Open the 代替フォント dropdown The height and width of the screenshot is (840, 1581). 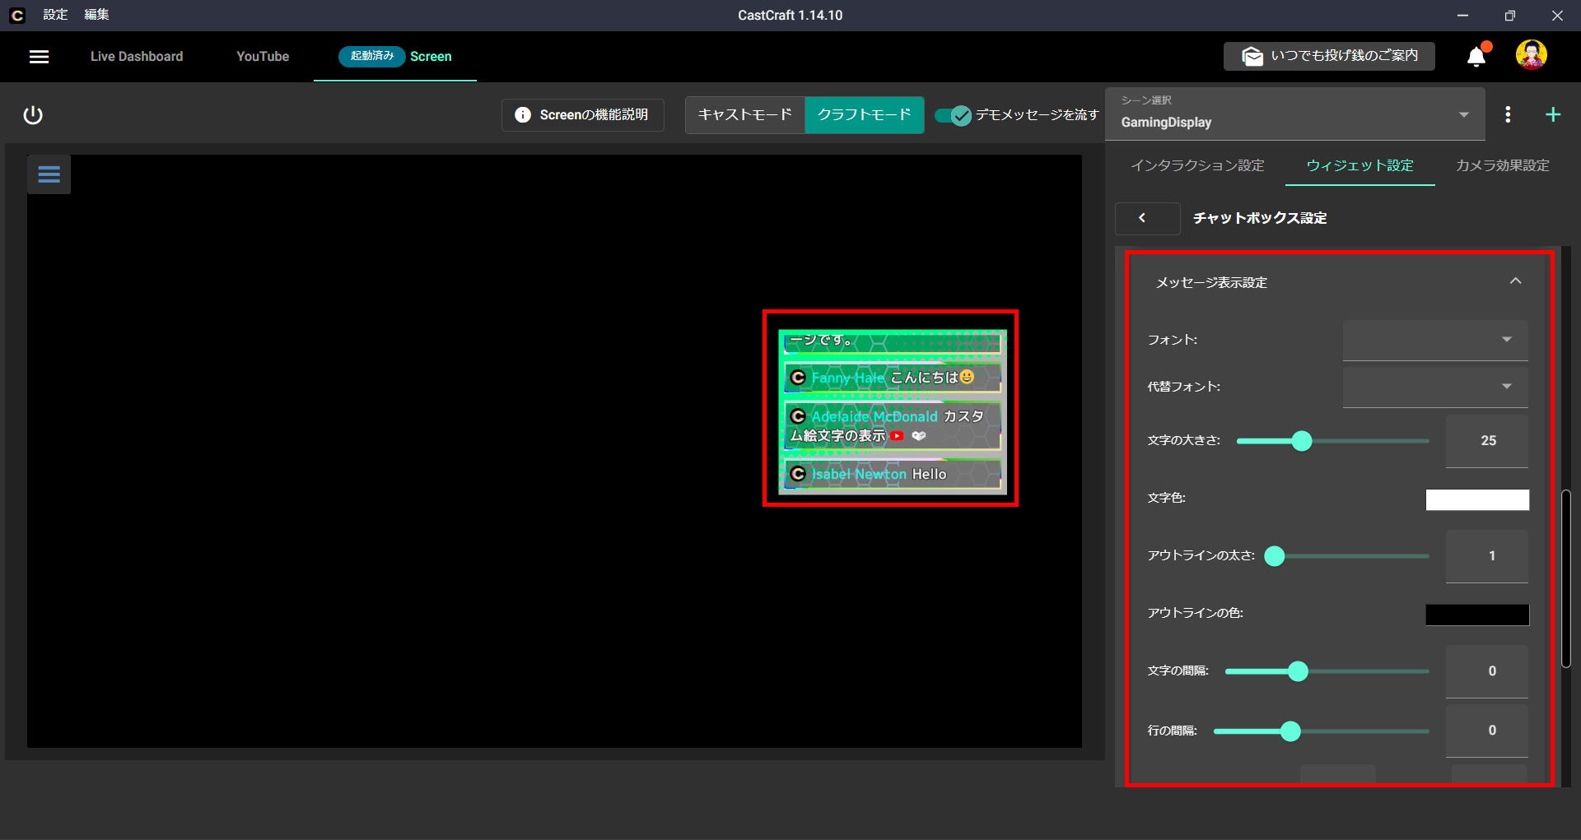[1434, 387]
